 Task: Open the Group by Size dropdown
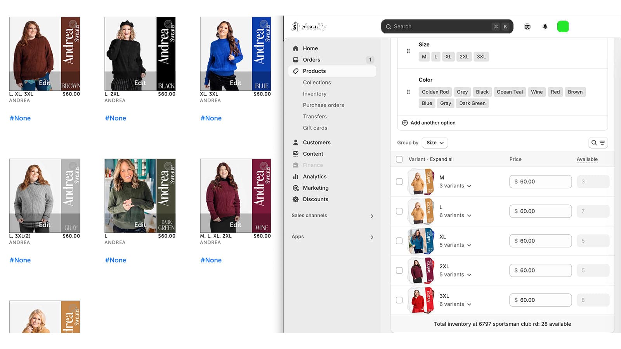click(435, 143)
